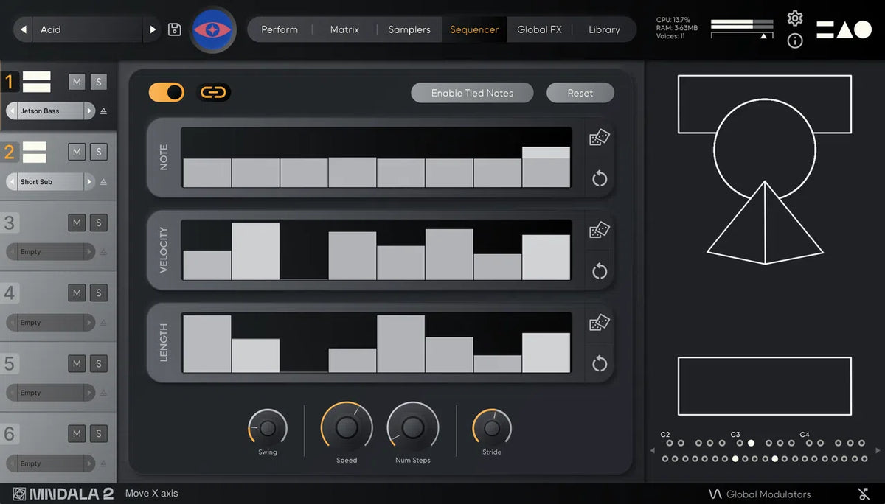This screenshot has height=504, width=885.
Task: Click the red eye logo icon
Action: [x=212, y=30]
